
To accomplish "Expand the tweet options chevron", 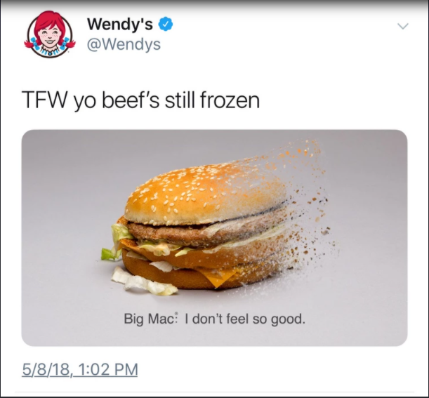I will [x=403, y=26].
